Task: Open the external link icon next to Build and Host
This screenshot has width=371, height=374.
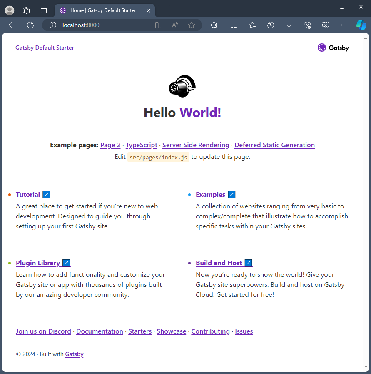Action: click(248, 263)
